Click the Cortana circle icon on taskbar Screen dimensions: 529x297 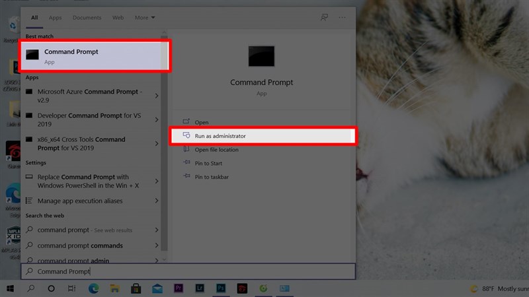[52, 288]
